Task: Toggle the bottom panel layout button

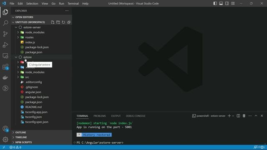Action: click(221, 3)
